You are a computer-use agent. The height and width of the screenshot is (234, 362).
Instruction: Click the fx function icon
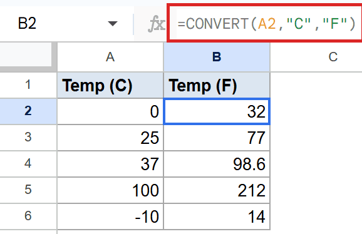(x=157, y=24)
